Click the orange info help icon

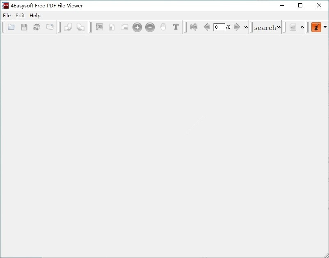[316, 27]
